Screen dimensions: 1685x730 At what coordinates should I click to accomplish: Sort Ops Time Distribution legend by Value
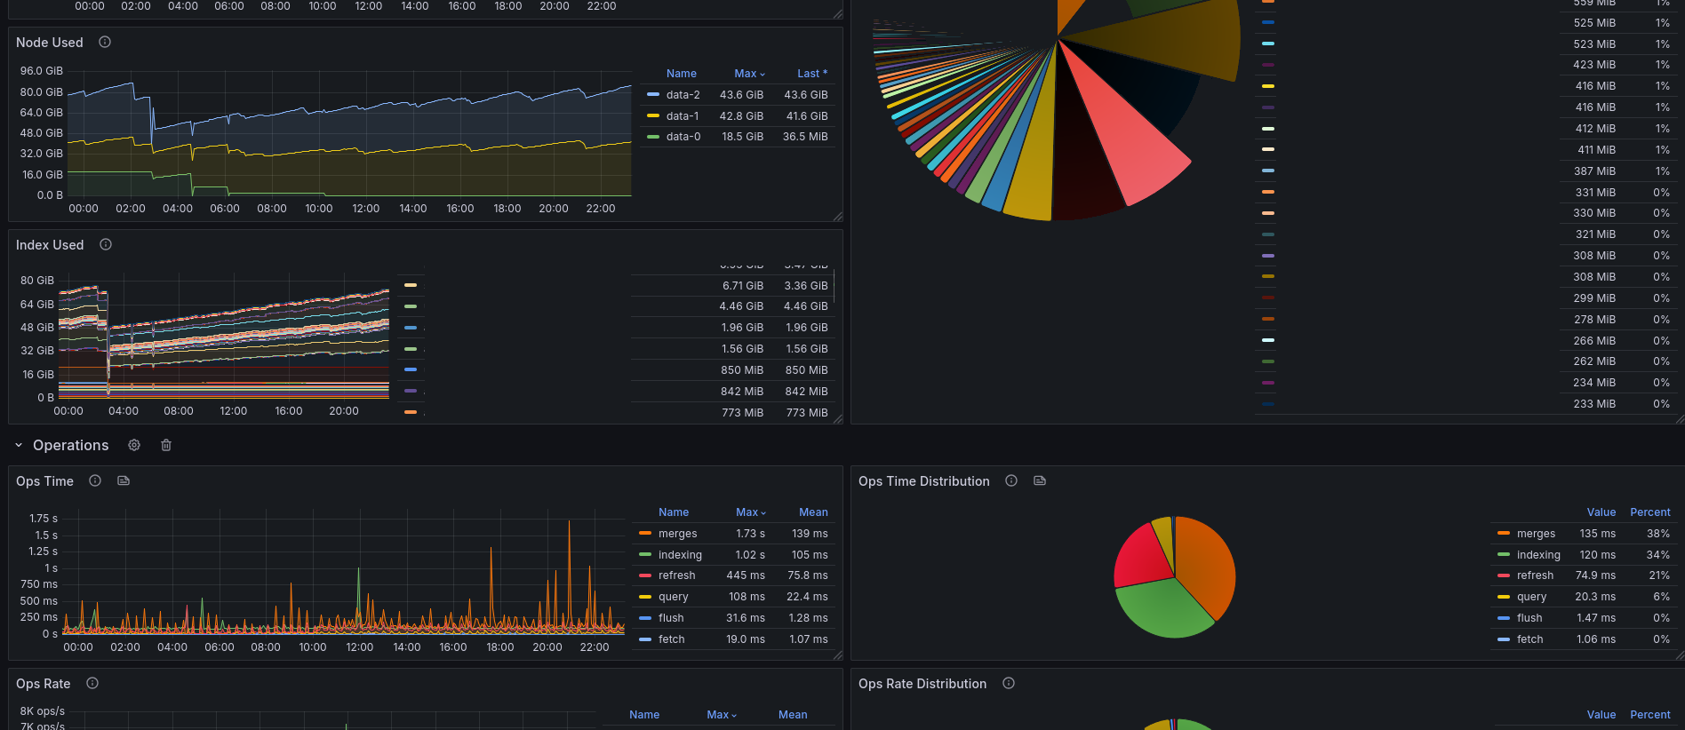tap(1601, 512)
